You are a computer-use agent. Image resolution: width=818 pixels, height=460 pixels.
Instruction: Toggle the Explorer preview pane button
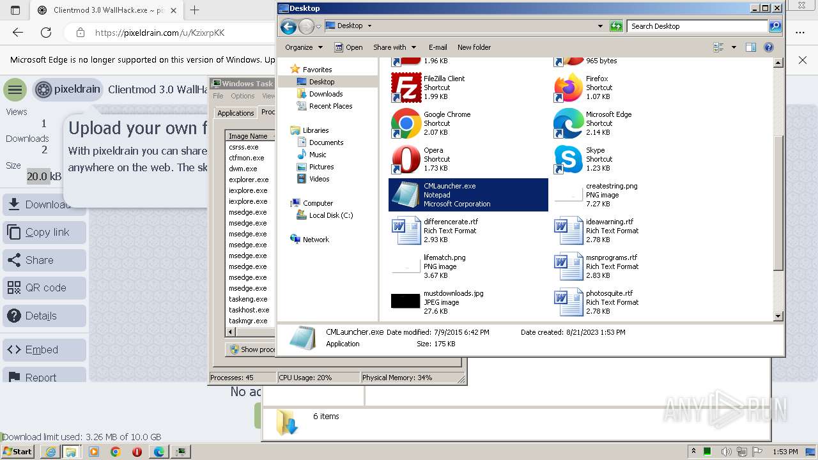pyautogui.click(x=751, y=47)
